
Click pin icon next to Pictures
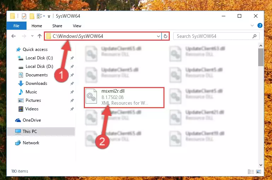[72, 100]
